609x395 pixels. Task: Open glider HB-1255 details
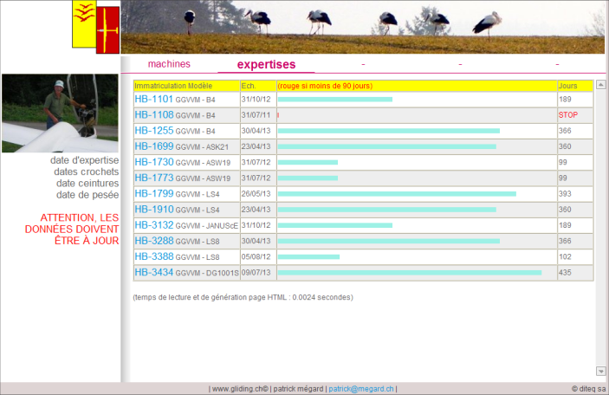pos(154,131)
